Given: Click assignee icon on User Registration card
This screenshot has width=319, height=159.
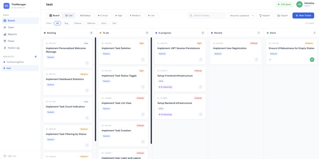Looking at the screenshot, I should [256, 60].
